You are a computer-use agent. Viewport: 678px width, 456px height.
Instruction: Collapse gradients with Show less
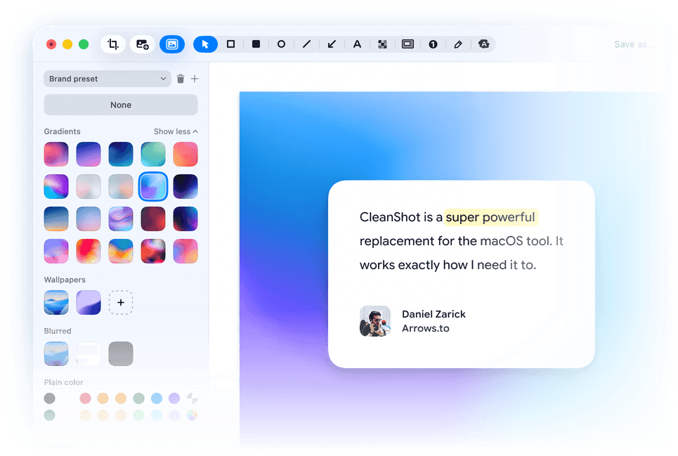(176, 131)
